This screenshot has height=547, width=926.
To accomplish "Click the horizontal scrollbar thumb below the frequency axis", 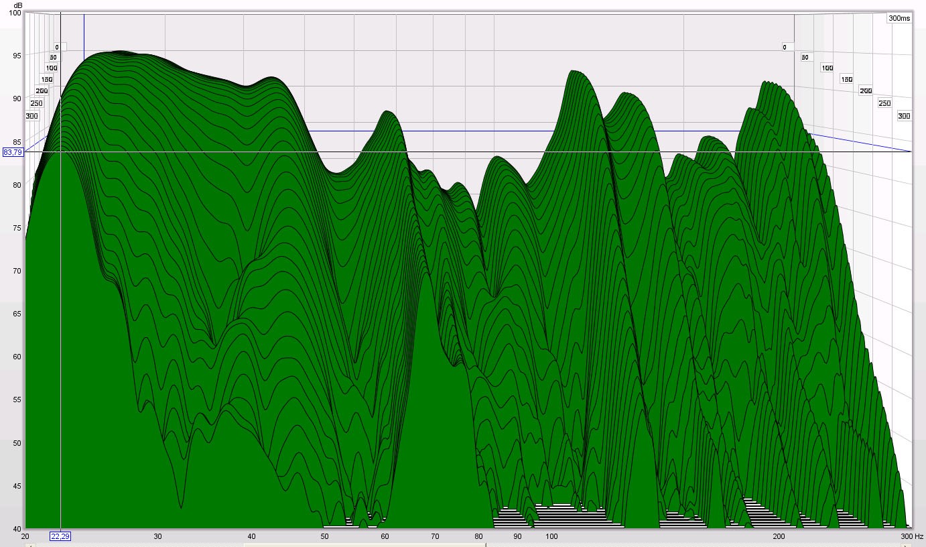I will (x=365, y=544).
